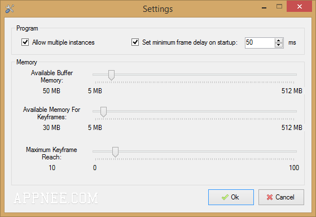Click the Available Buffer Memory slider thumb

(x=112, y=75)
